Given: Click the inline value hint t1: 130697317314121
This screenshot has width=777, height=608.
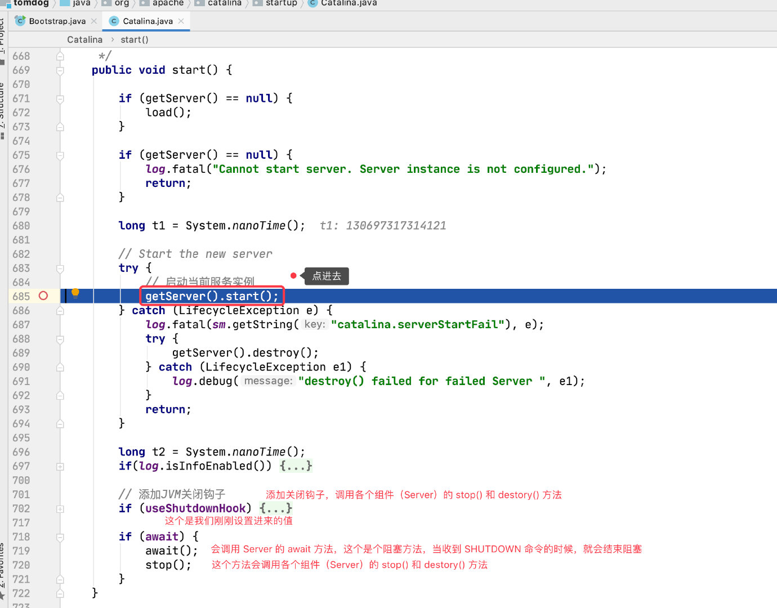Looking at the screenshot, I should pos(383,226).
